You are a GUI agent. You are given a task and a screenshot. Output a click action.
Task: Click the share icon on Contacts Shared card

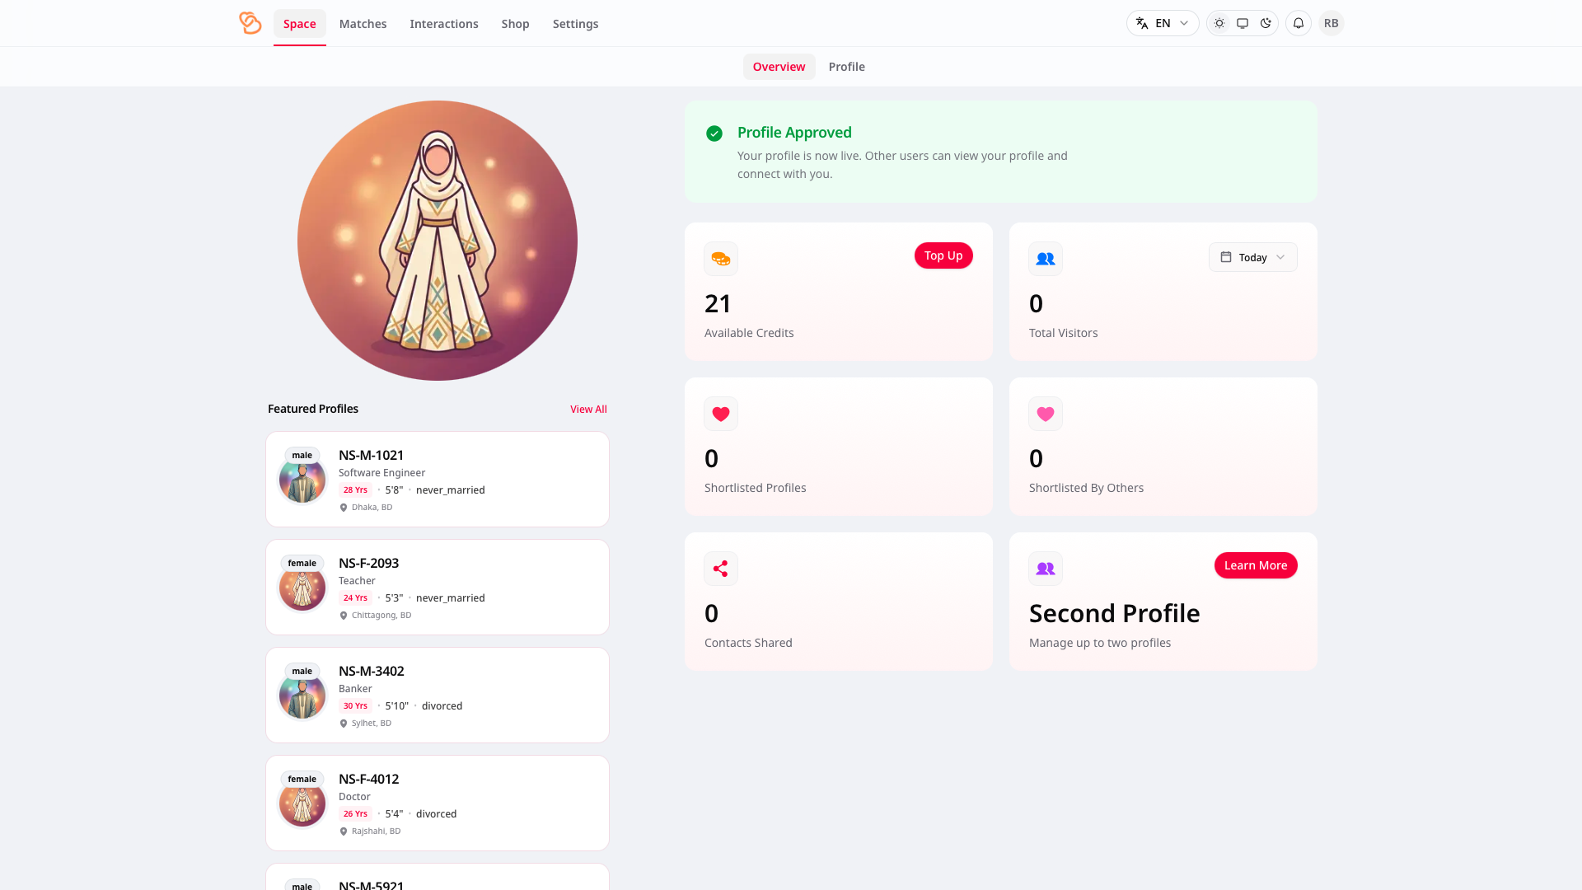click(720, 568)
